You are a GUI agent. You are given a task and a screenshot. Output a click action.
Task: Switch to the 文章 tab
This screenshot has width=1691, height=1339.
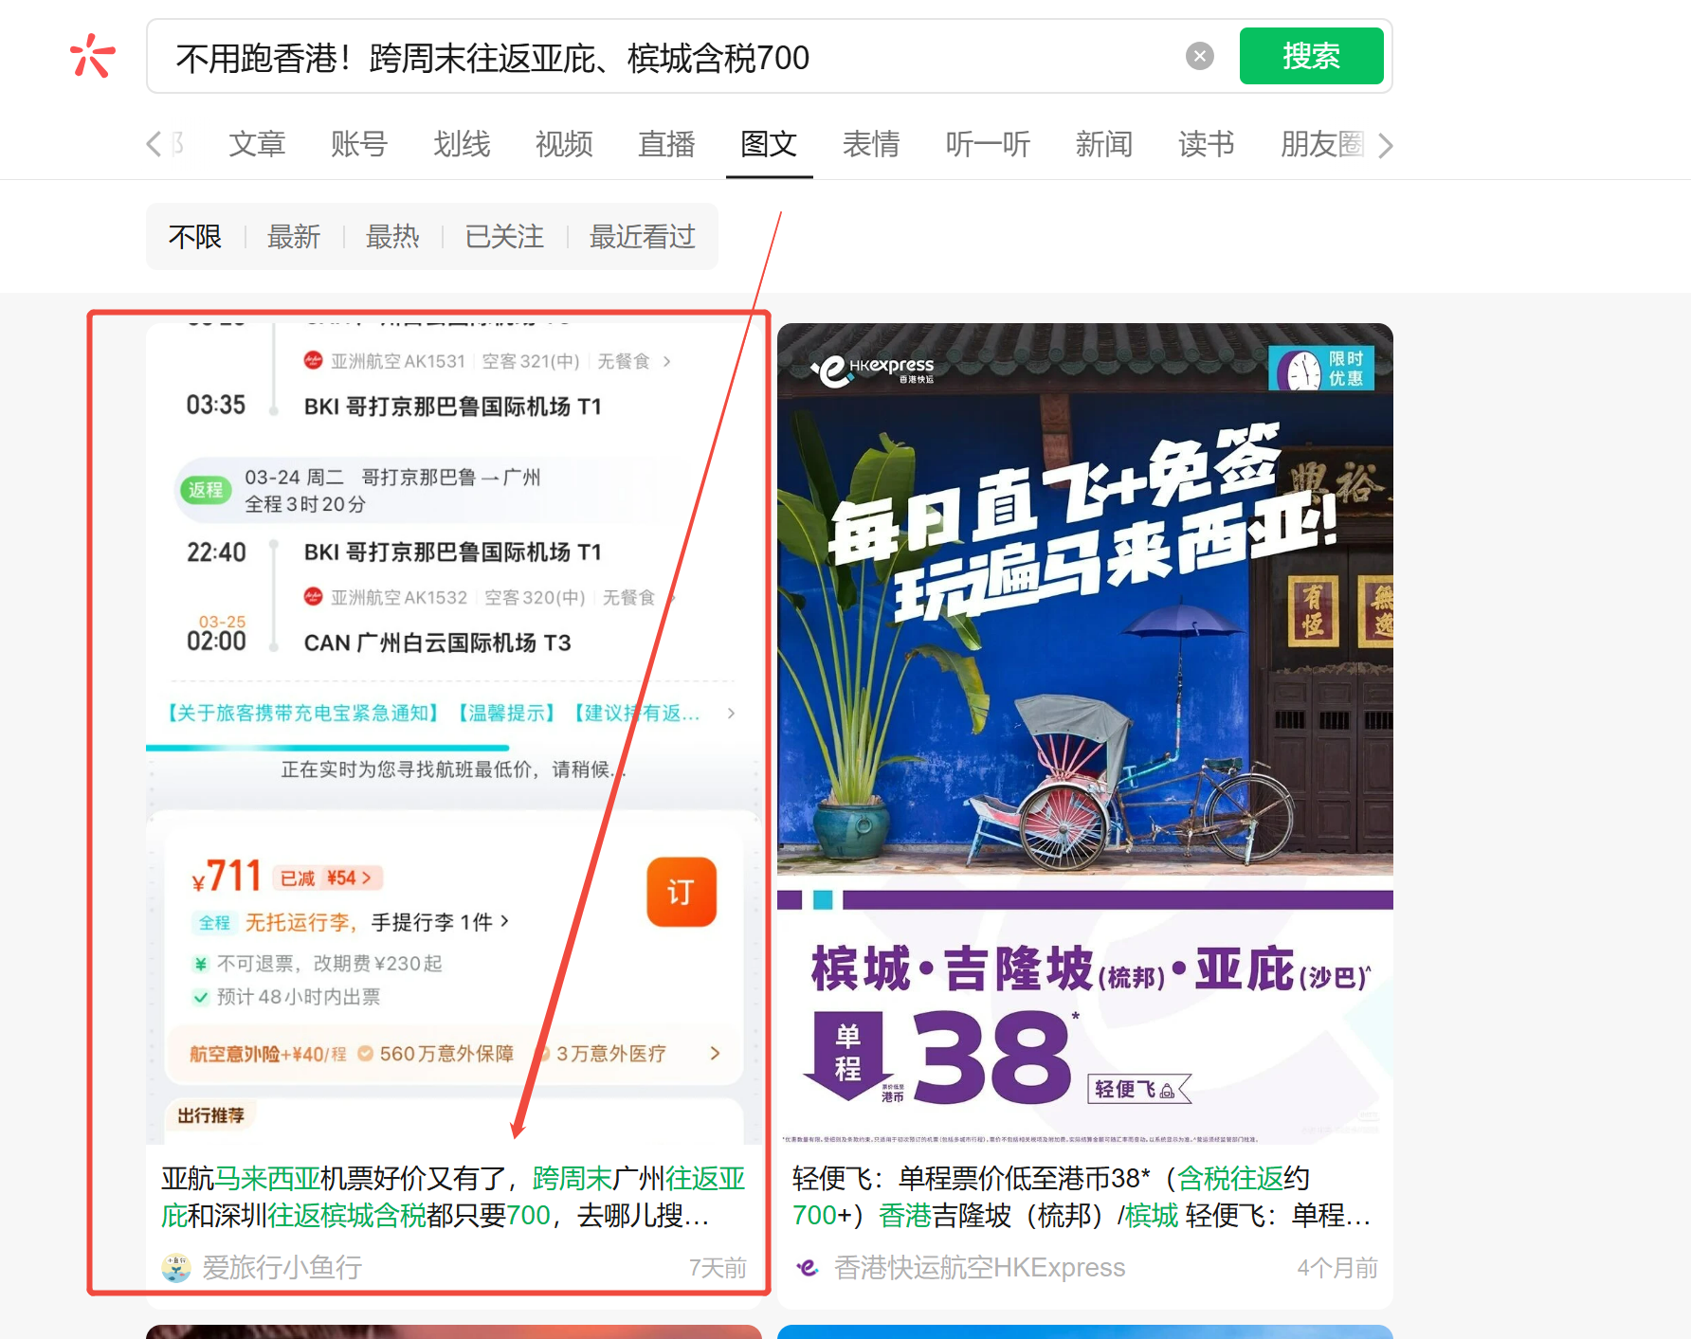point(257,144)
